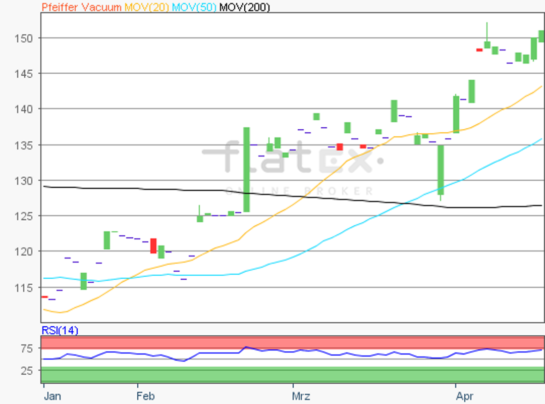The image size is (545, 404).
Task: Click the 75 level on the RSI axis
Action: point(27,348)
